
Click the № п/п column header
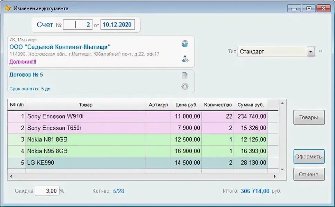(x=17, y=105)
